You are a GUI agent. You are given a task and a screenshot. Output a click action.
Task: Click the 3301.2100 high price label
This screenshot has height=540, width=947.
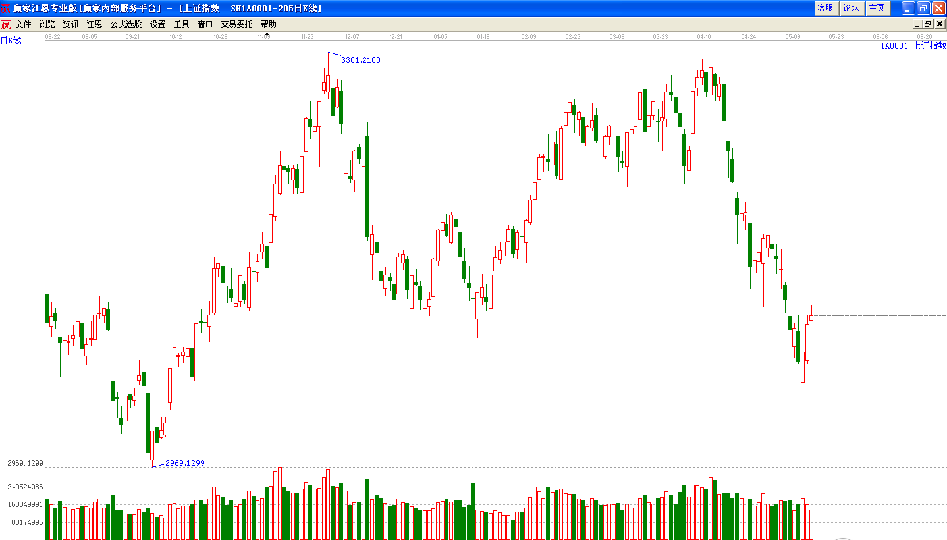361,60
